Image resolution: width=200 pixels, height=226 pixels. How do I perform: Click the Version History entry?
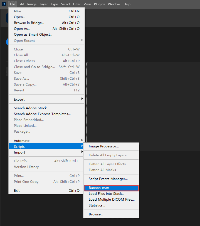pos(46,167)
